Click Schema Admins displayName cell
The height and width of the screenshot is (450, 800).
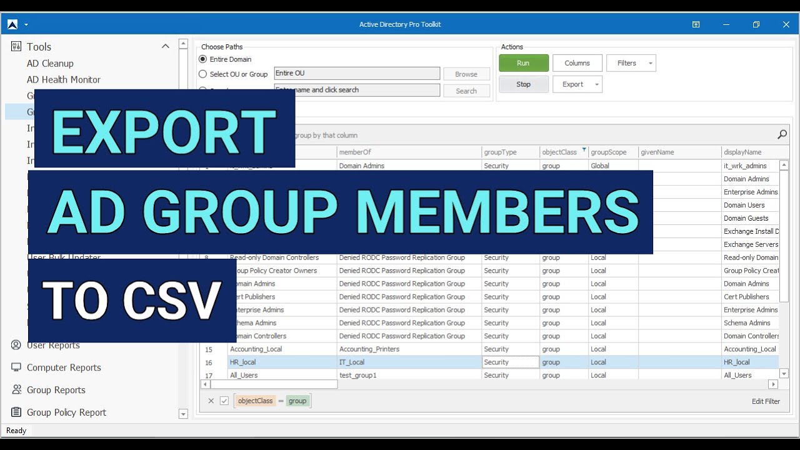(x=751, y=323)
